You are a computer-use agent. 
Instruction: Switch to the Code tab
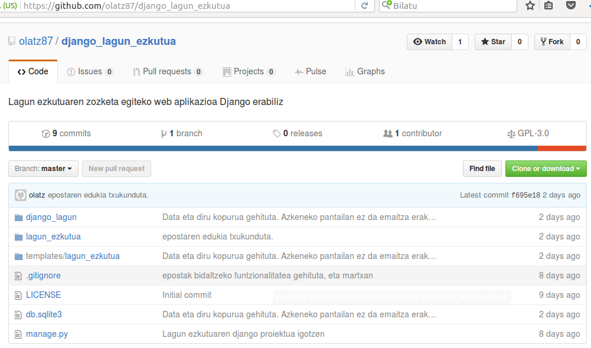click(x=33, y=71)
